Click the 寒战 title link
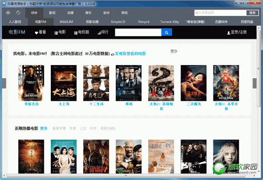The width and height of the screenshot is (263, 180). [129, 104]
